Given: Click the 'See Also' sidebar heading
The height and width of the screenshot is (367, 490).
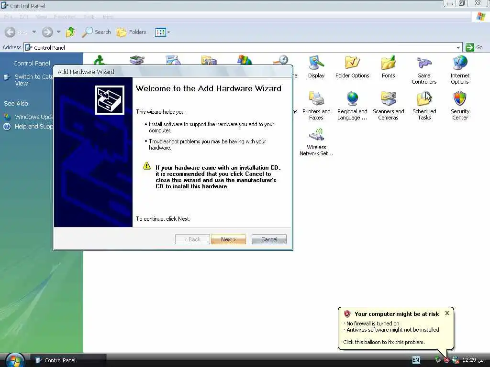Looking at the screenshot, I should 16,103.
